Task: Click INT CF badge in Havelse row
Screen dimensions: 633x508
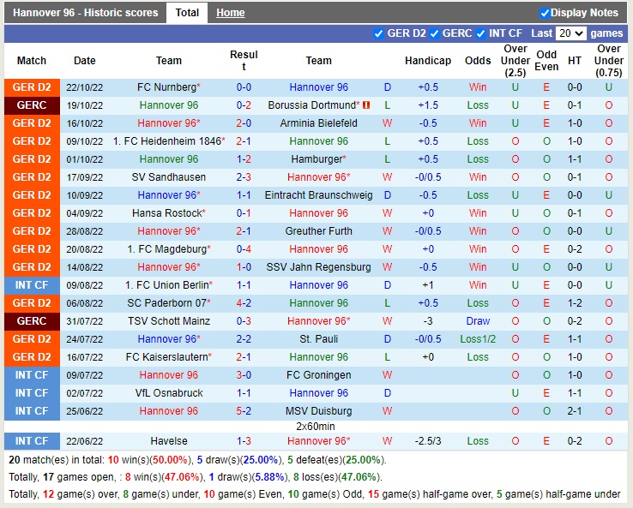Action: tap(32, 440)
